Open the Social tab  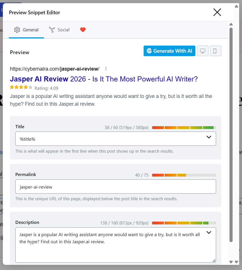click(59, 30)
